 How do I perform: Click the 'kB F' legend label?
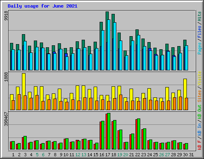point(200,145)
